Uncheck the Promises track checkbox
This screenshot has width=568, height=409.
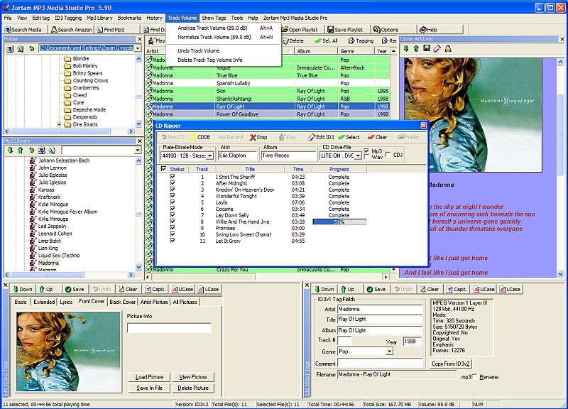pyautogui.click(x=173, y=228)
